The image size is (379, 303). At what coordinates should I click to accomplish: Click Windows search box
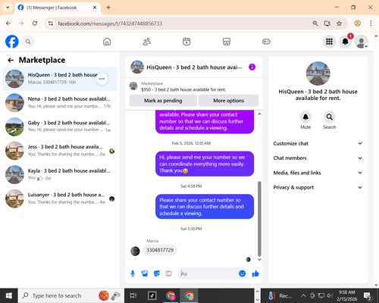click(71, 295)
